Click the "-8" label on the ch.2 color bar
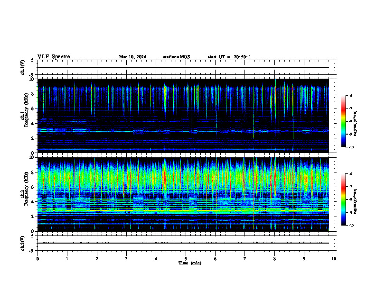The height and width of the screenshot is (290, 376). (350, 199)
